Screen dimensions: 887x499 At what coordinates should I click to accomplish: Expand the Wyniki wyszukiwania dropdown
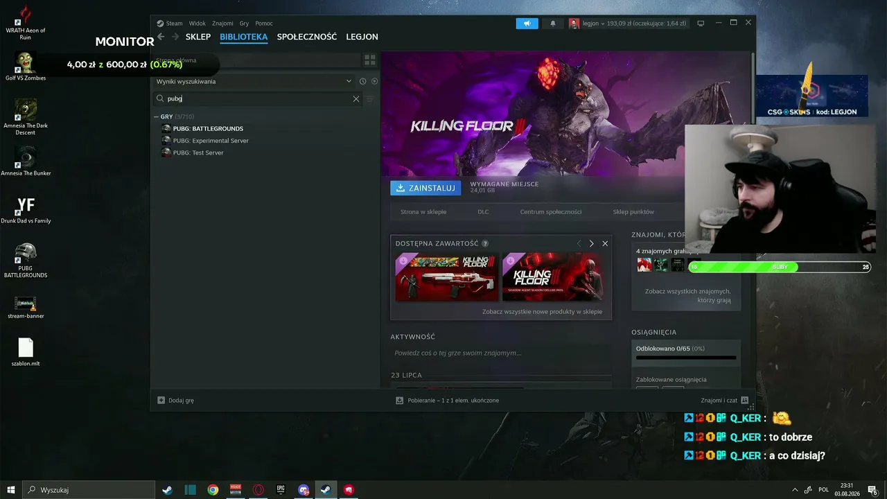(349, 81)
